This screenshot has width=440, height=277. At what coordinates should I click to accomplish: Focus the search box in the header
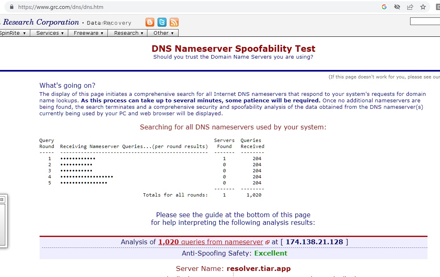point(425,21)
